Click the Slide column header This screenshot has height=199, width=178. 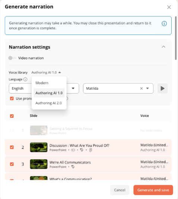pyautogui.click(x=34, y=116)
